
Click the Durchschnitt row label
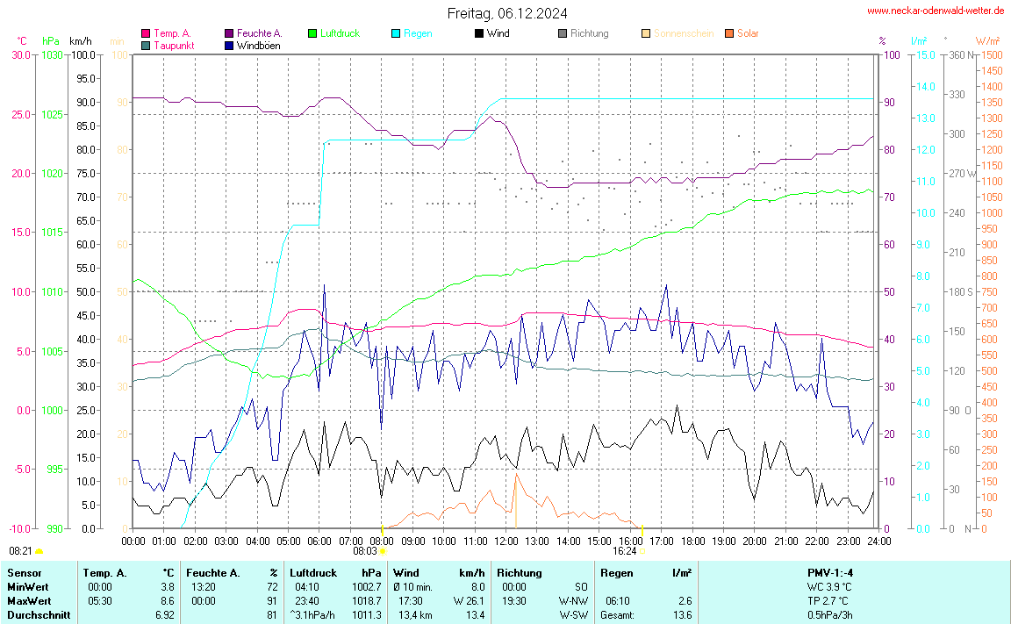coord(38,615)
